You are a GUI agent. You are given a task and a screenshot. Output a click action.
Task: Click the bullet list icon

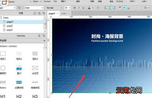(98, 8)
